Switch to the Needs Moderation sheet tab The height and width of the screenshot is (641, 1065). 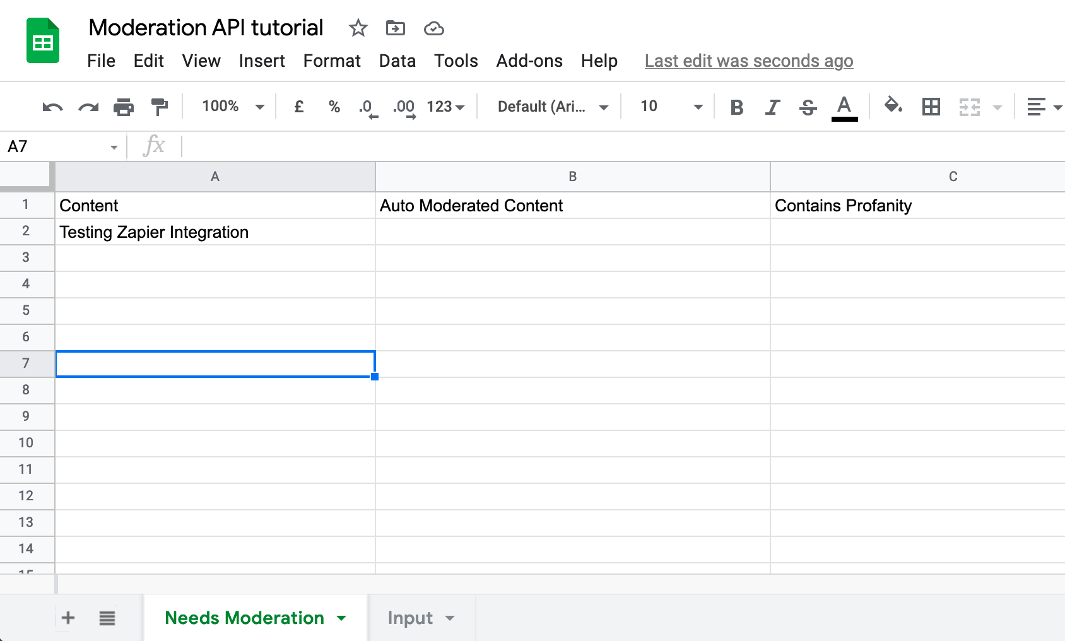[244, 618]
